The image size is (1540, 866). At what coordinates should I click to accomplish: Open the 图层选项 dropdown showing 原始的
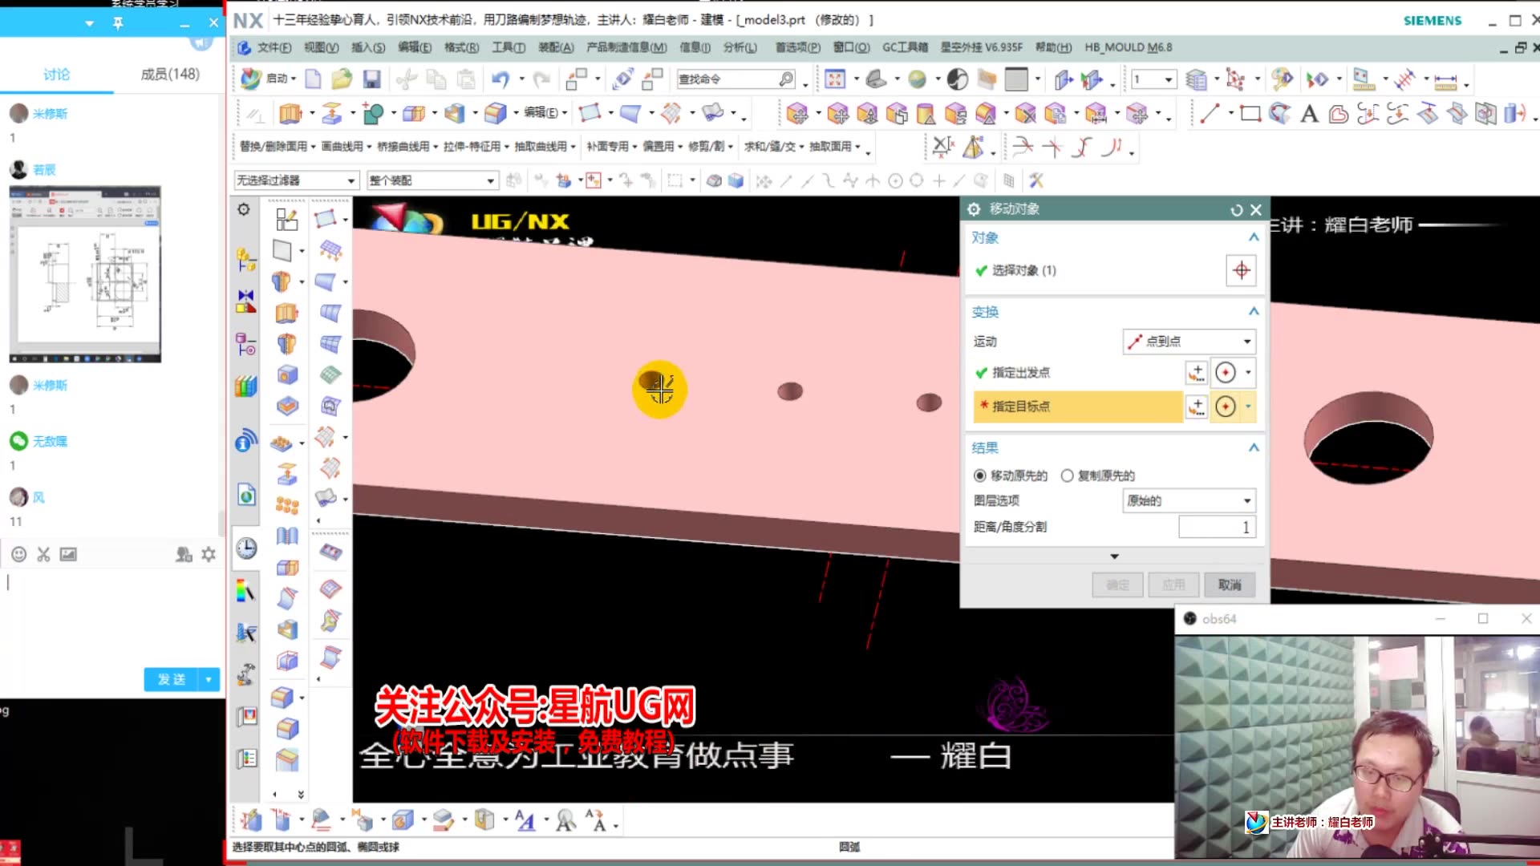pyautogui.click(x=1188, y=500)
